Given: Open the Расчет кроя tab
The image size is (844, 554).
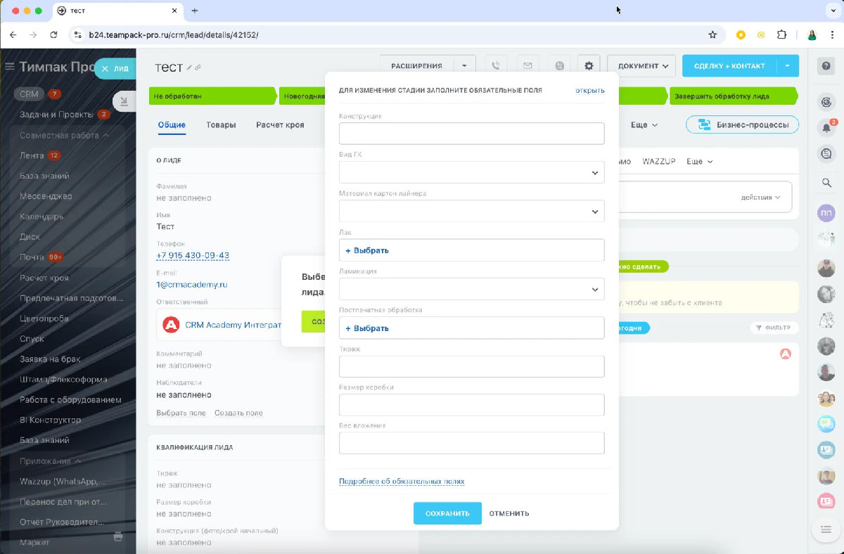Looking at the screenshot, I should tap(280, 124).
